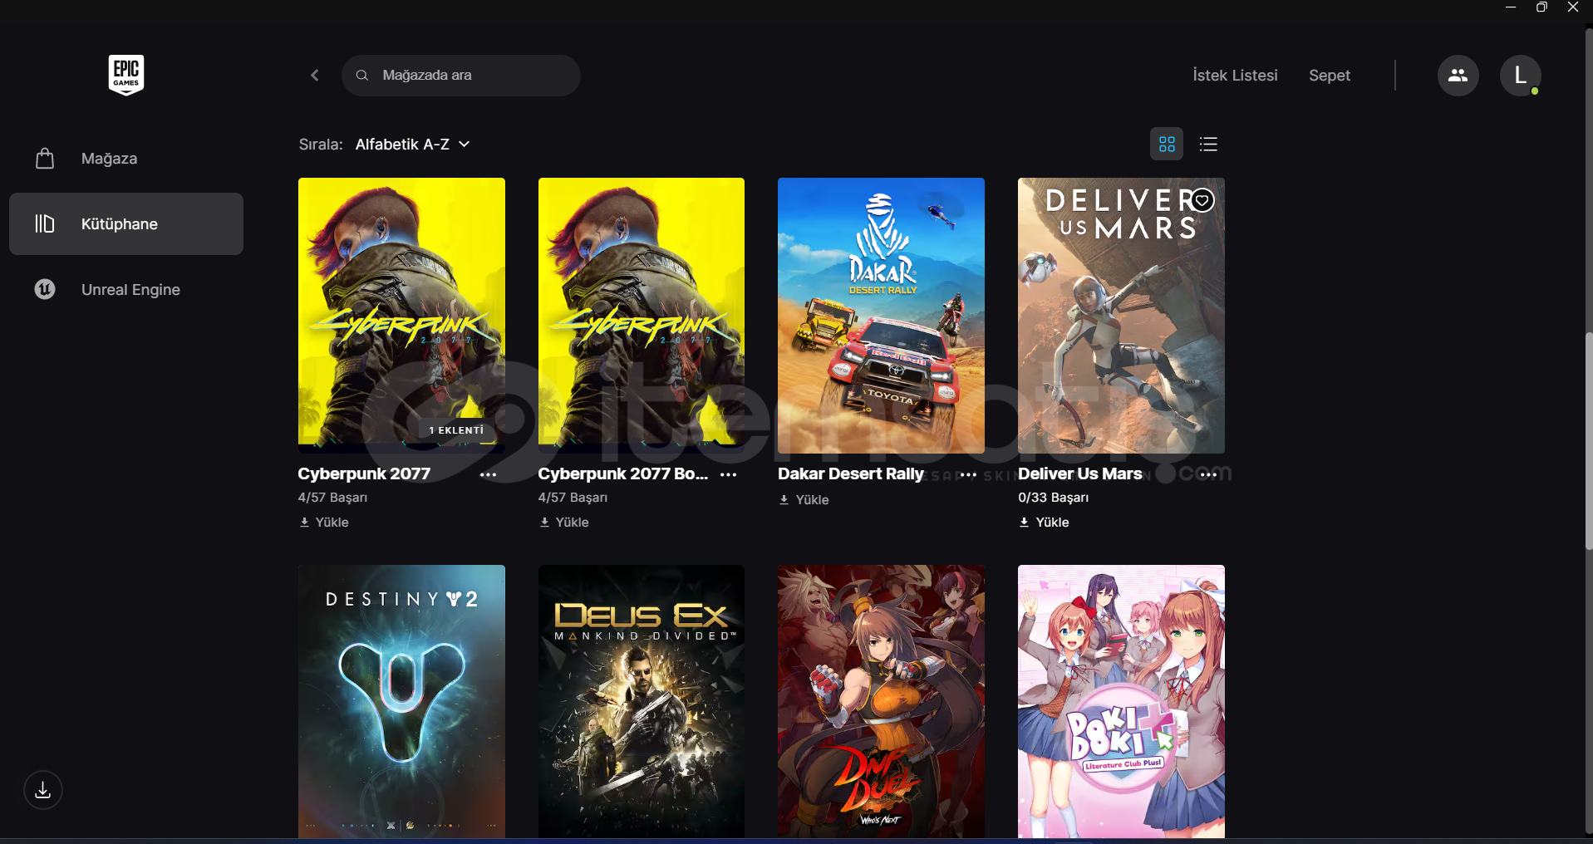The image size is (1593, 844).
Task: Open Unreal Engine in the sidebar
Action: (x=126, y=289)
